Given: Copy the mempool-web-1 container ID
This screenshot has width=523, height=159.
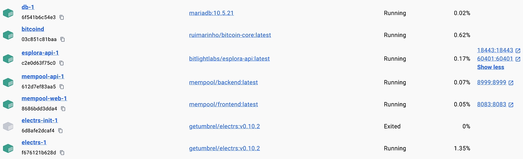Looking at the screenshot, I should [63, 109].
